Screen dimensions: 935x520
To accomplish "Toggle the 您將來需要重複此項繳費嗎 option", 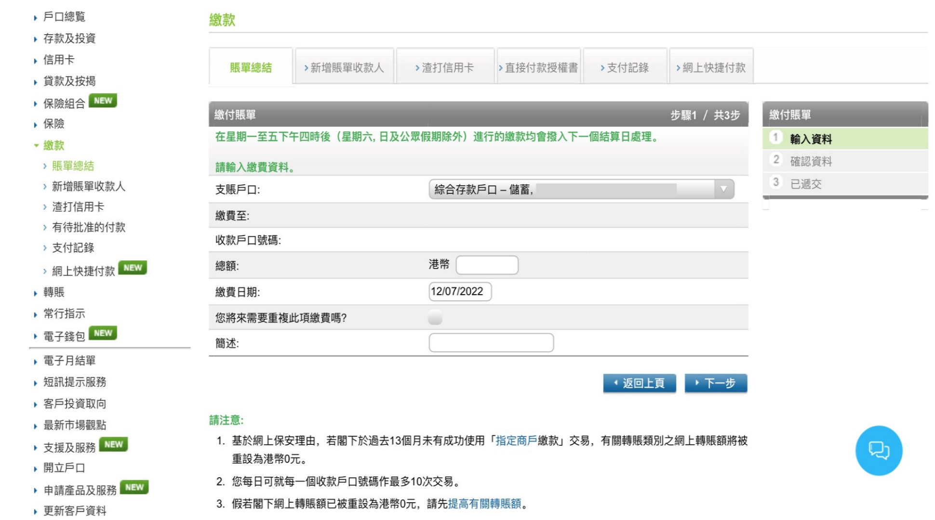I will tap(434, 318).
